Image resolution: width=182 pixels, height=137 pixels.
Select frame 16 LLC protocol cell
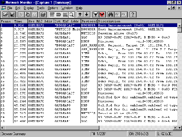click(84, 85)
